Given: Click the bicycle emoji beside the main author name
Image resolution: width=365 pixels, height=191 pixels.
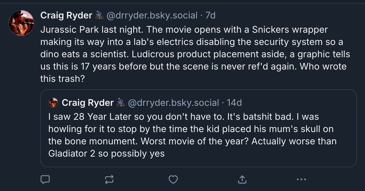Looking at the screenshot, I should [x=99, y=15].
